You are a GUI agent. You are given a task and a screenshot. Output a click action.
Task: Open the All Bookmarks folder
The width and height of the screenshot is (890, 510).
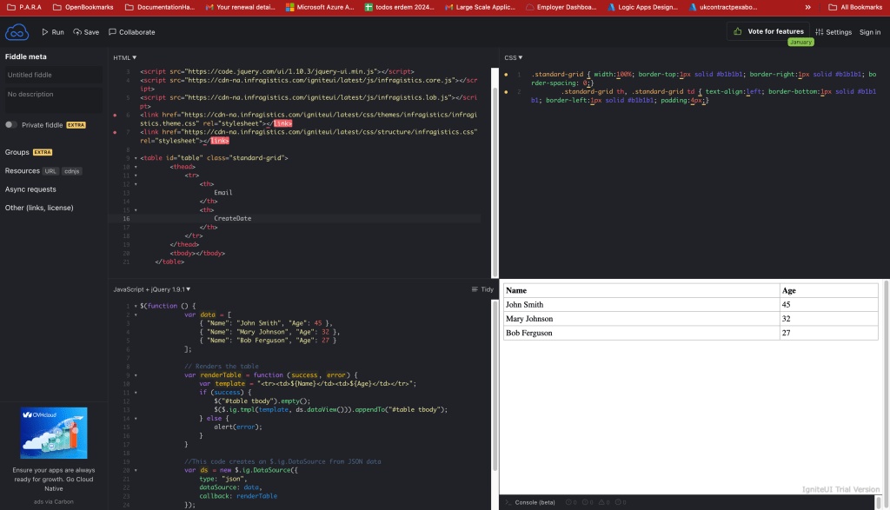coord(855,7)
